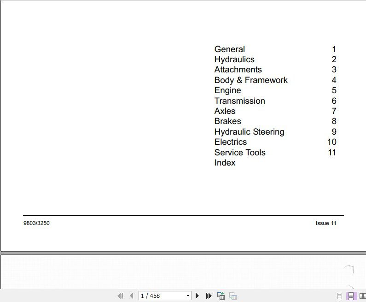Click section number 6 beside Transmission
The width and height of the screenshot is (366, 302).
tap(334, 101)
